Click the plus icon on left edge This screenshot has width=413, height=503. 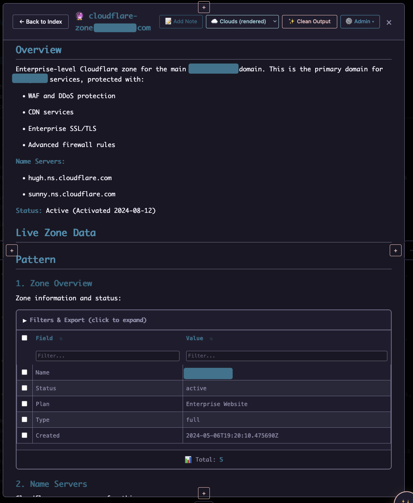(x=12, y=250)
